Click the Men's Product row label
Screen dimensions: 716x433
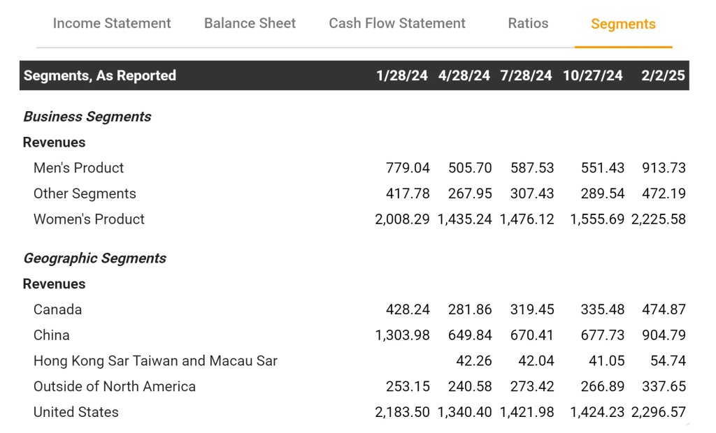coord(78,168)
